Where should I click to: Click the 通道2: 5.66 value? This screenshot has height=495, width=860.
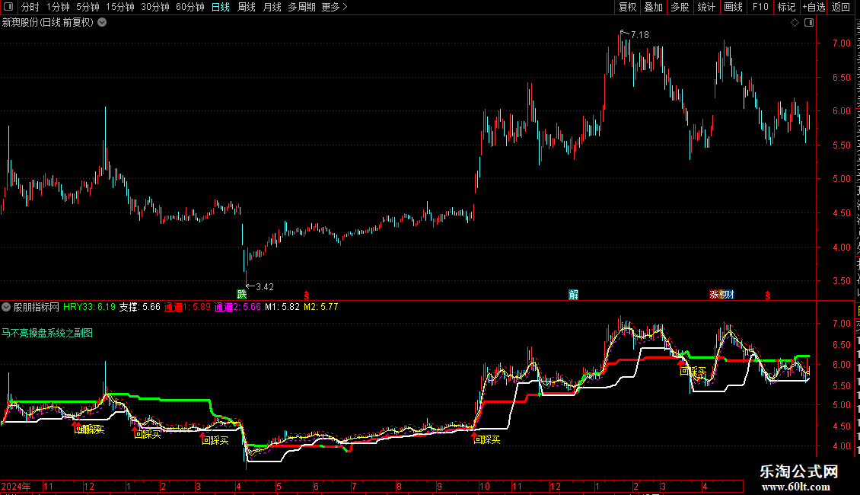[237, 307]
